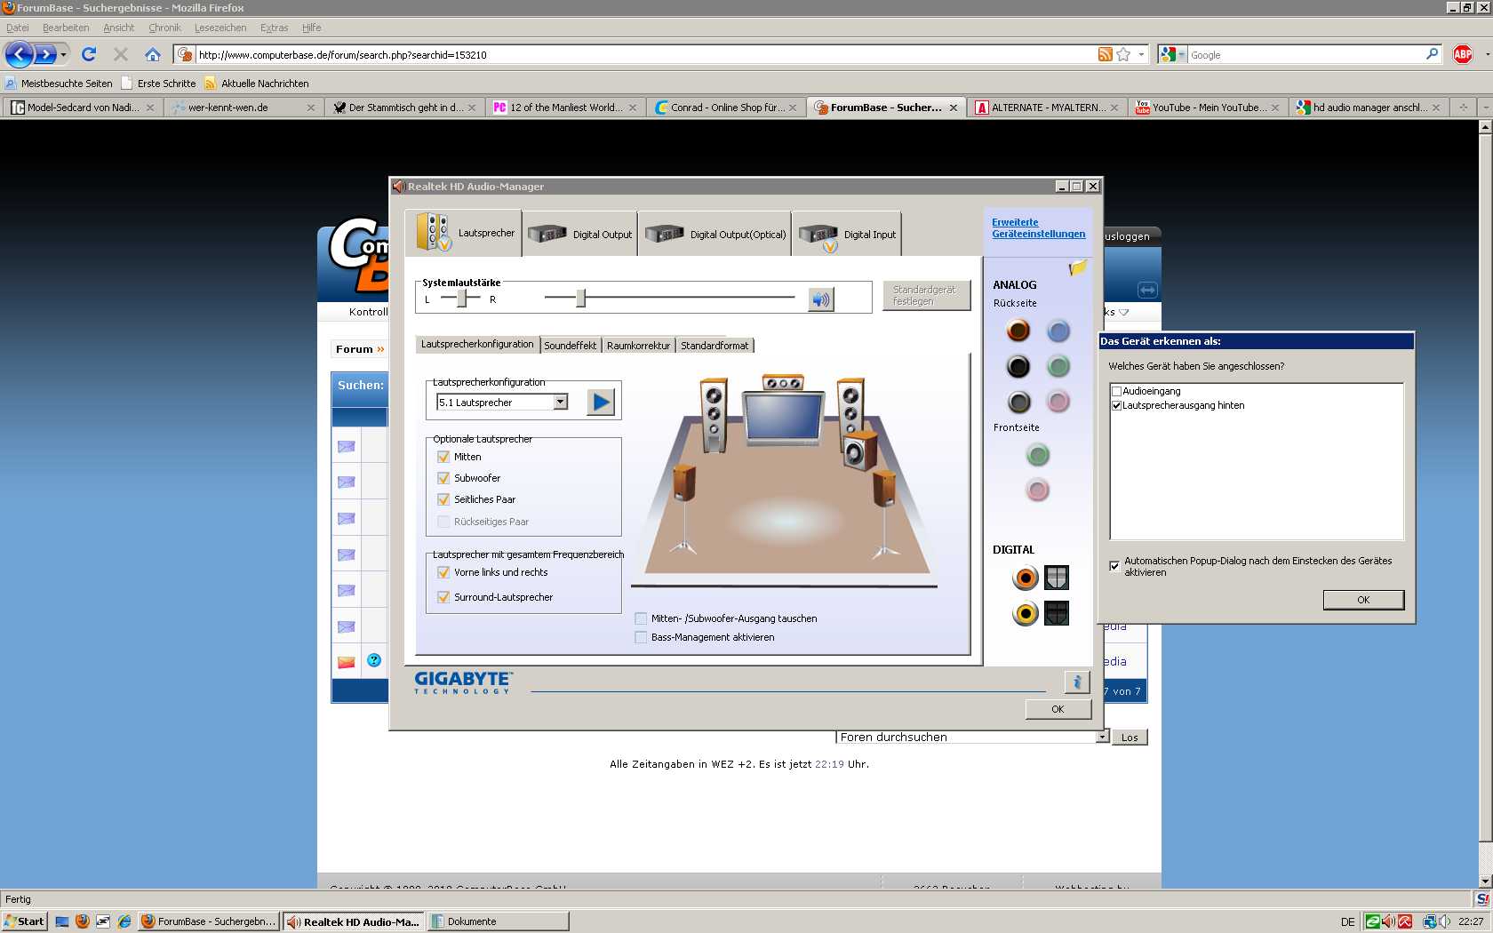Viewport: 1493px width, 933px height.
Task: Open the Adblock Plus icon
Action: (1463, 54)
